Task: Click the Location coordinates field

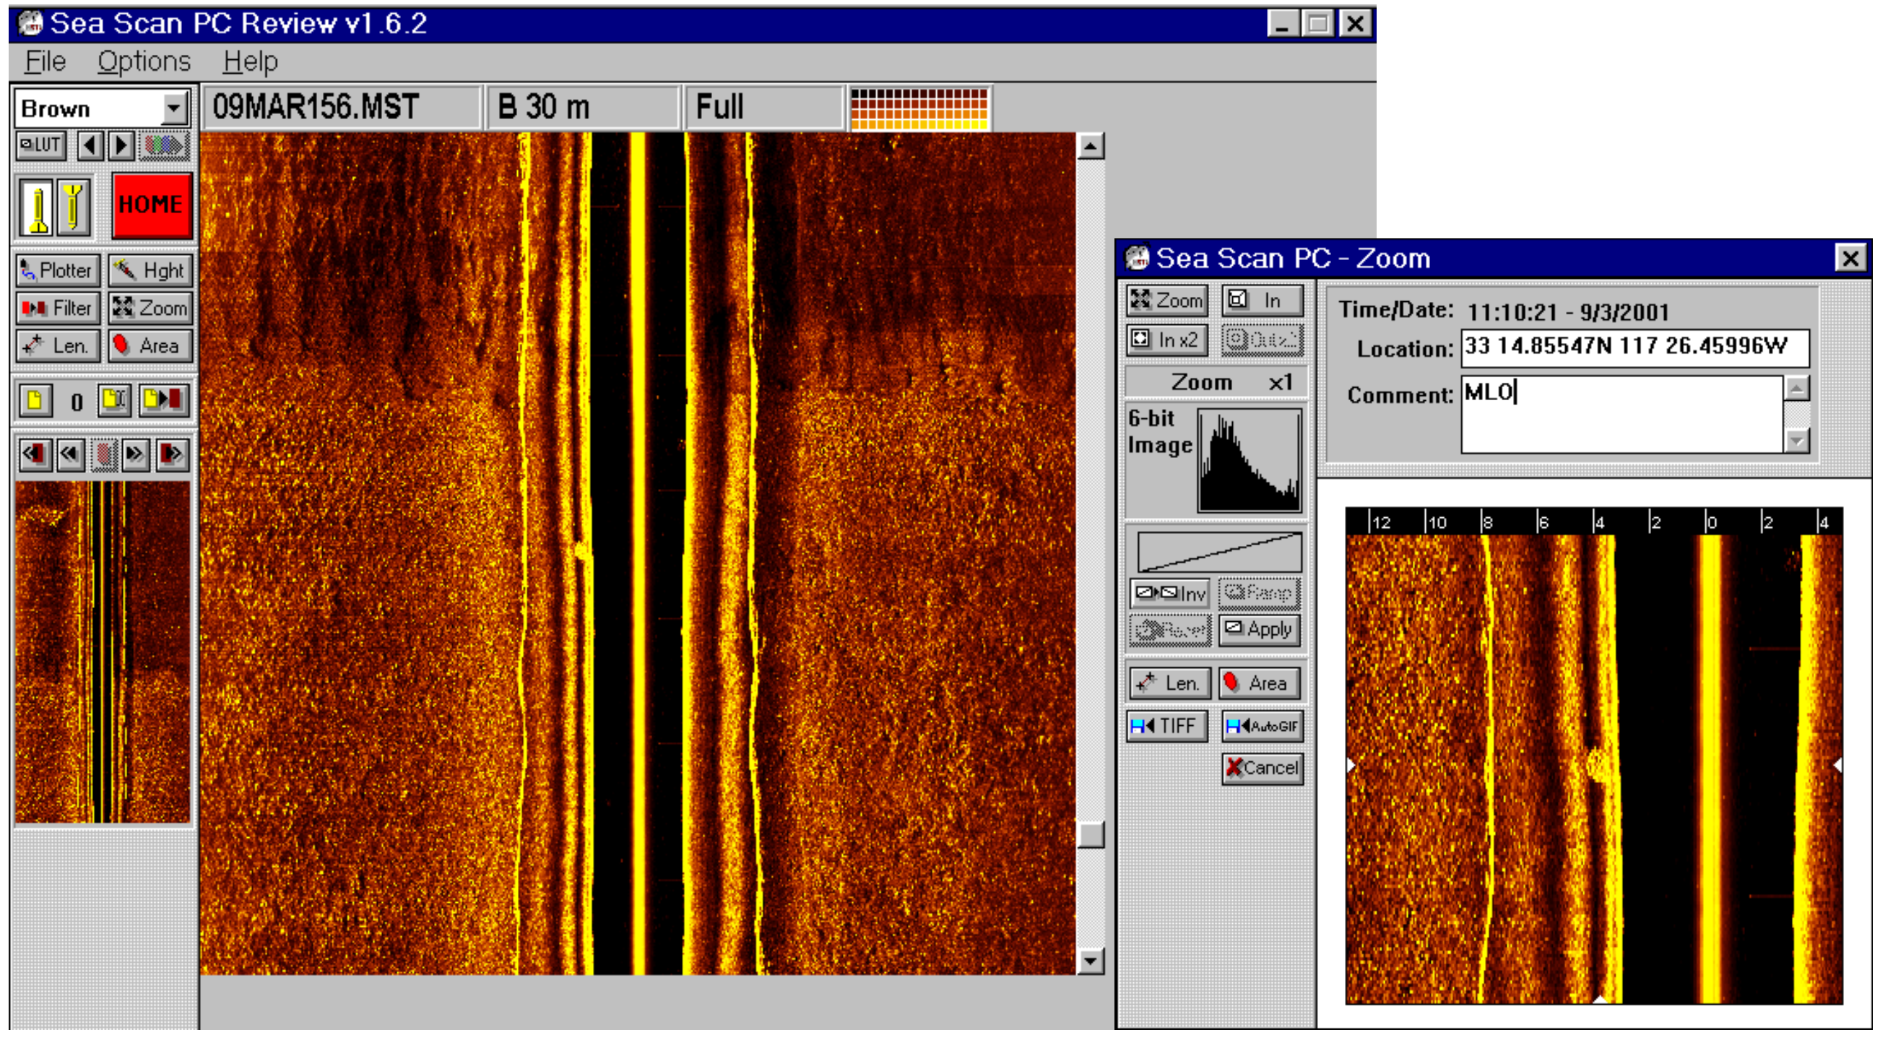Action: (1634, 347)
